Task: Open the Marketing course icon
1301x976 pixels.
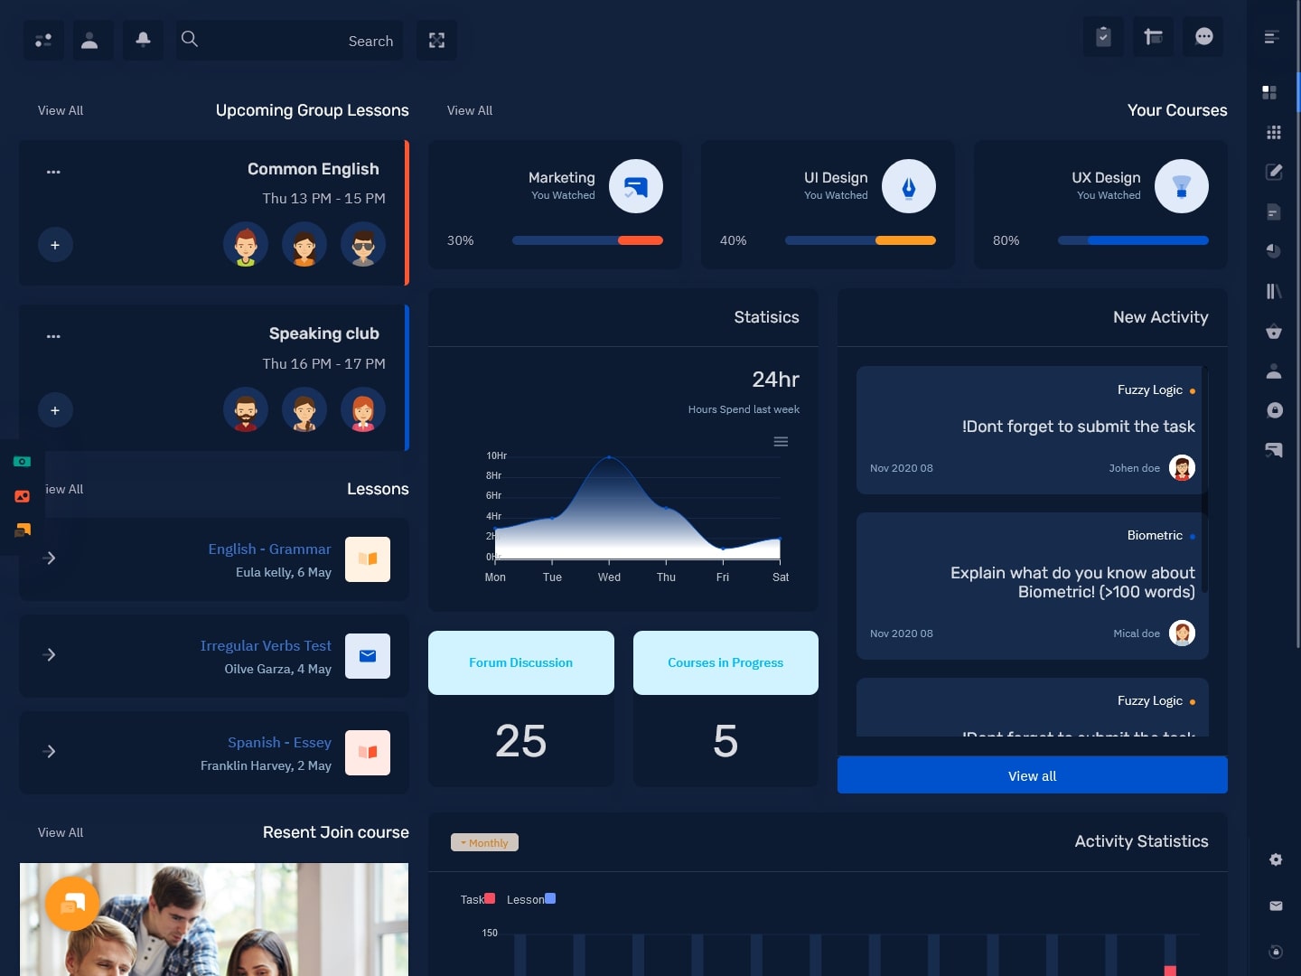Action: [x=636, y=186]
